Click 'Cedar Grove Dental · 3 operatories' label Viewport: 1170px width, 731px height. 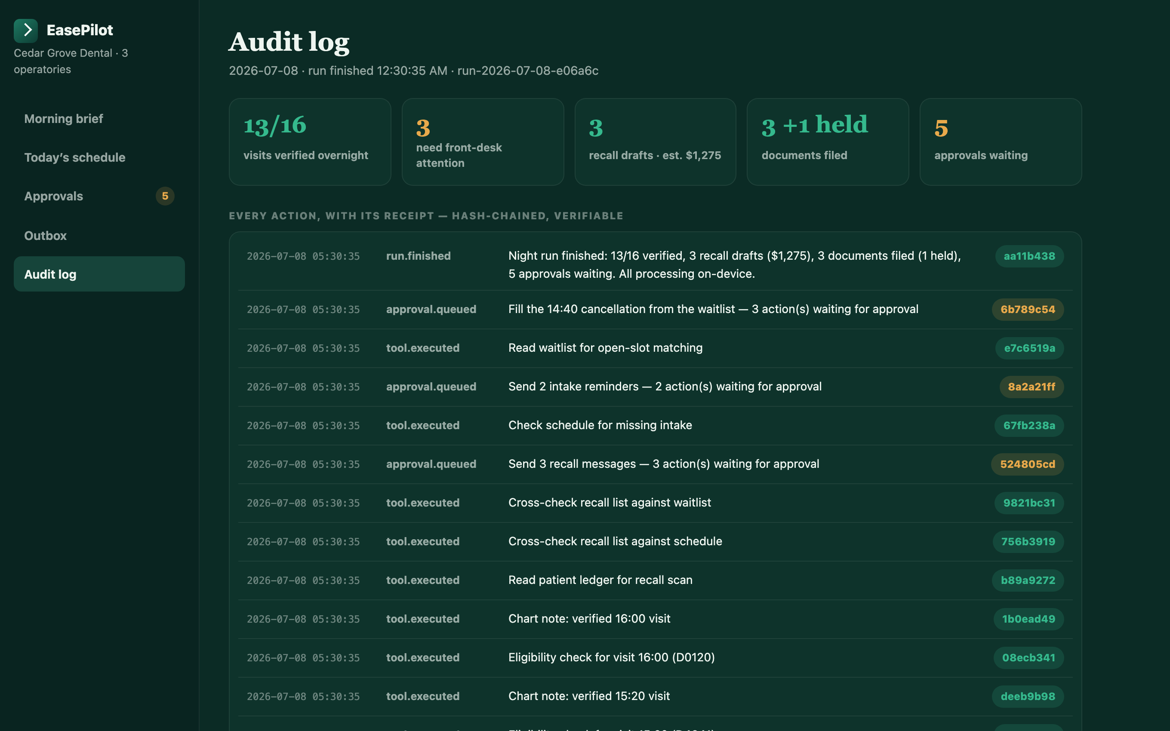(71, 61)
